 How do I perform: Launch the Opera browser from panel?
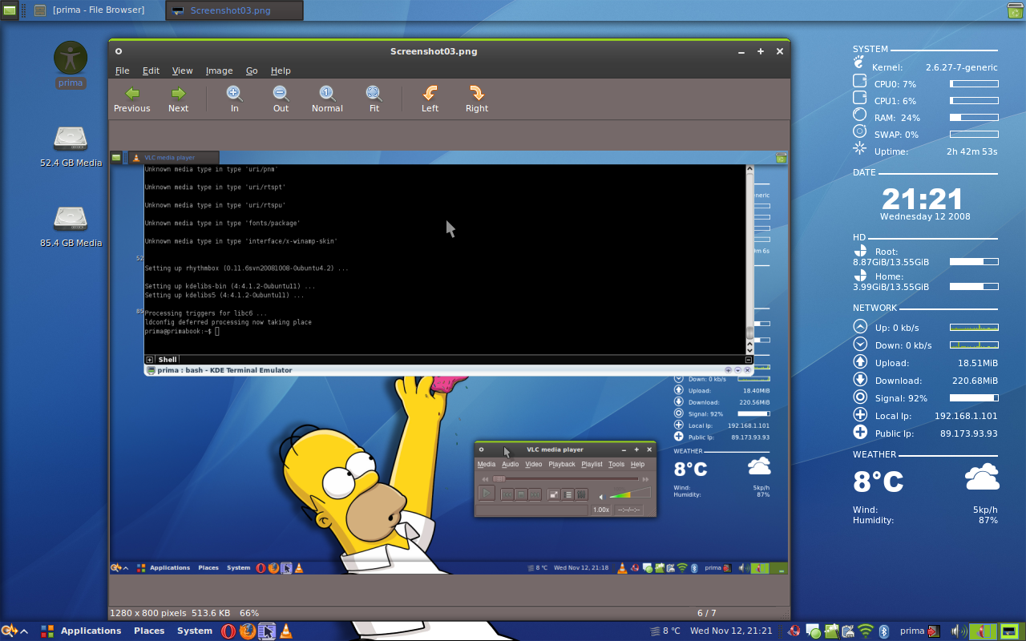(228, 631)
